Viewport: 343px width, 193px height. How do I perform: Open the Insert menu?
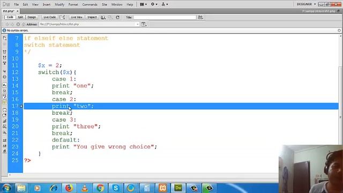(47, 4)
